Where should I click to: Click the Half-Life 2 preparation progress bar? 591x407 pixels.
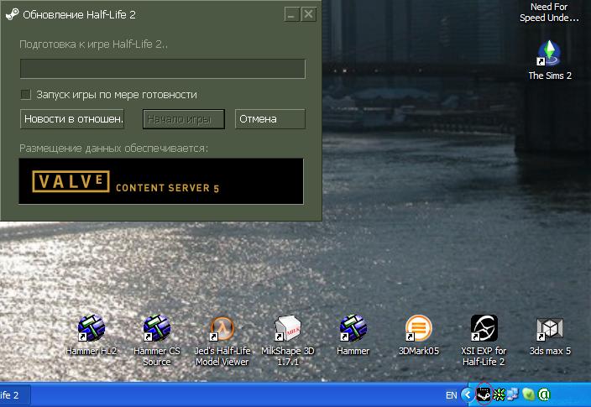[x=163, y=69]
